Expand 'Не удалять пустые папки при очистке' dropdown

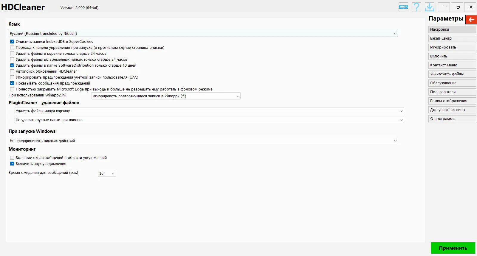point(209,120)
